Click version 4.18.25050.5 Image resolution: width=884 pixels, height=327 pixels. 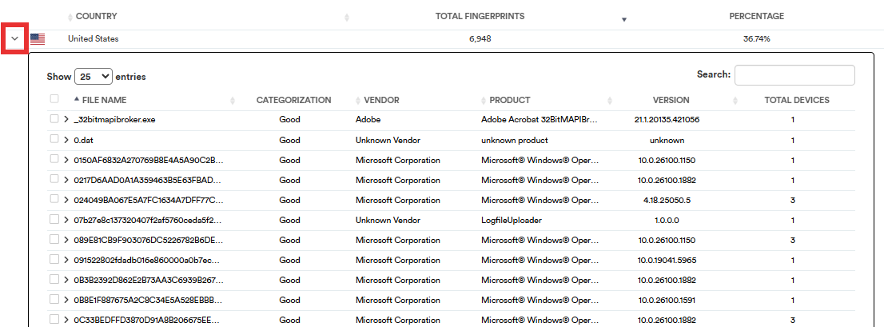tap(667, 200)
